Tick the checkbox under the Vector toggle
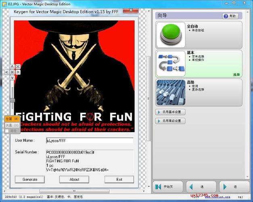The image size is (253, 202). 7,131
